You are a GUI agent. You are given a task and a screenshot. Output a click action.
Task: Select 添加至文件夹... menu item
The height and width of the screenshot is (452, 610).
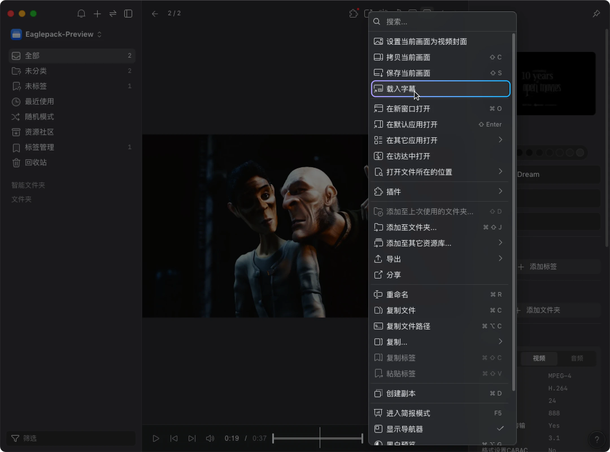(441, 227)
